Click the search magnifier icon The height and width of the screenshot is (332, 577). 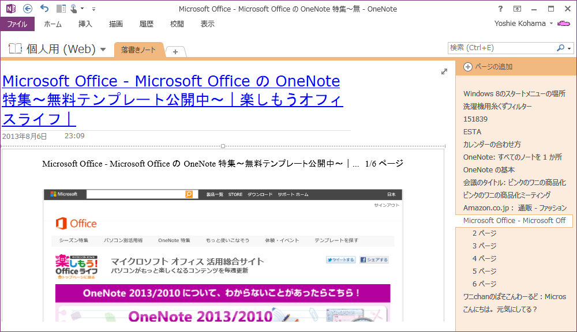(x=560, y=48)
